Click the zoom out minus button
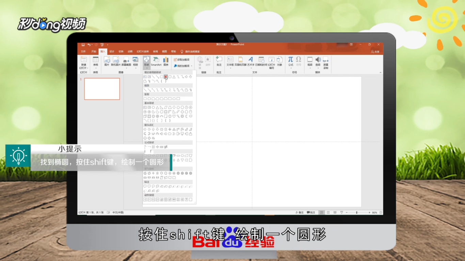The width and height of the screenshot is (465, 261). point(346,212)
